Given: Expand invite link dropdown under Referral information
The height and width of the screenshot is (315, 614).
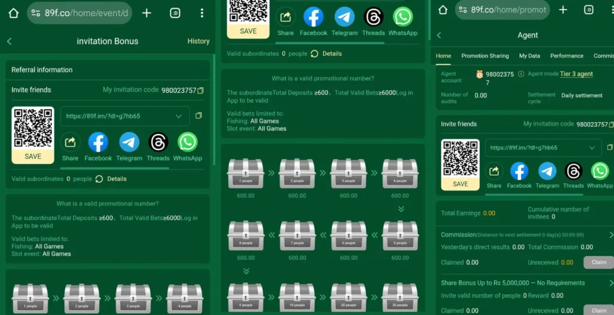Looking at the screenshot, I should tap(179, 116).
